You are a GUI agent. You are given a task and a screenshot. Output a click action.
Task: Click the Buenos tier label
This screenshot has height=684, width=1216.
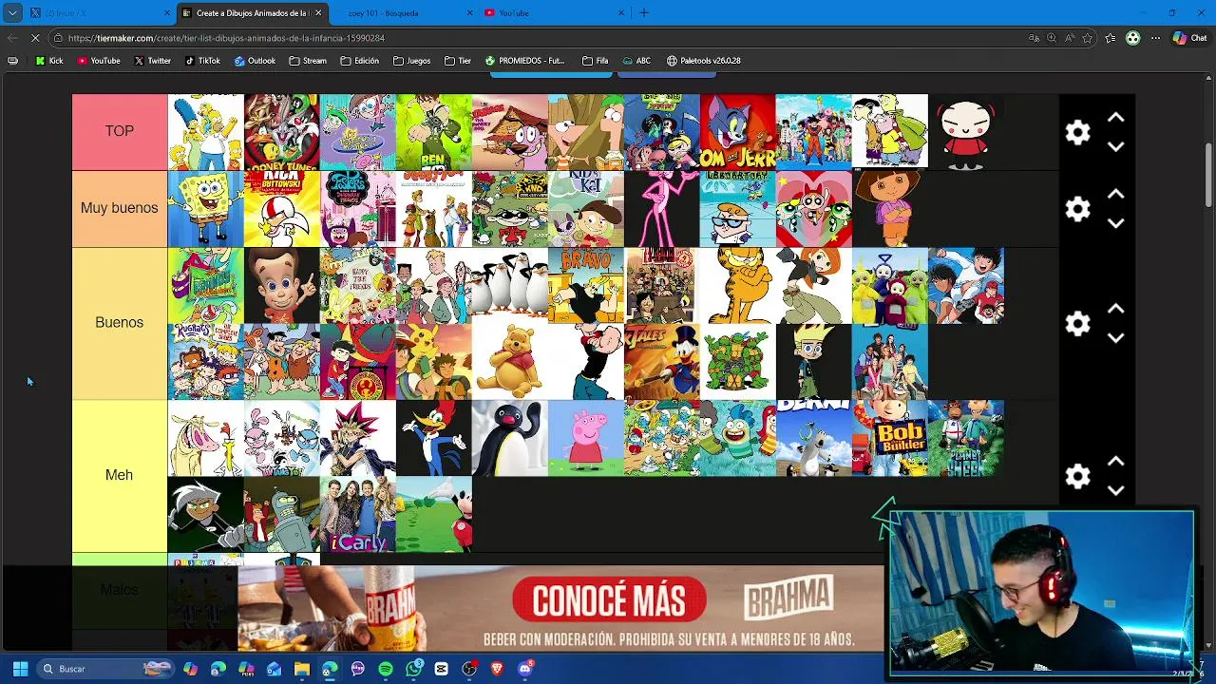pyautogui.click(x=120, y=323)
